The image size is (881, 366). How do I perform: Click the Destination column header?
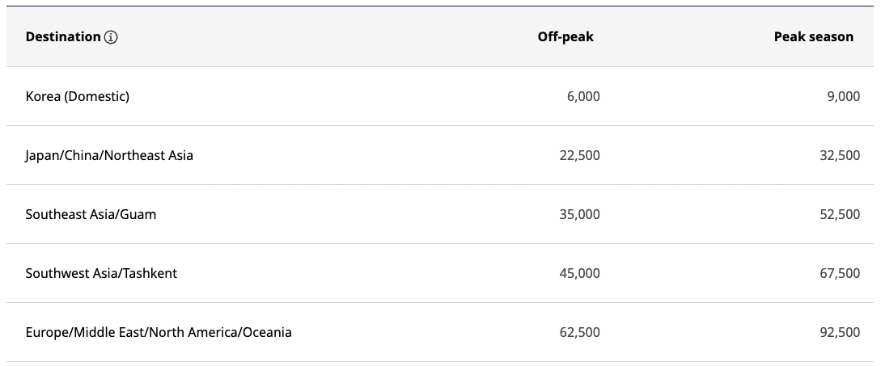pyautogui.click(x=63, y=37)
